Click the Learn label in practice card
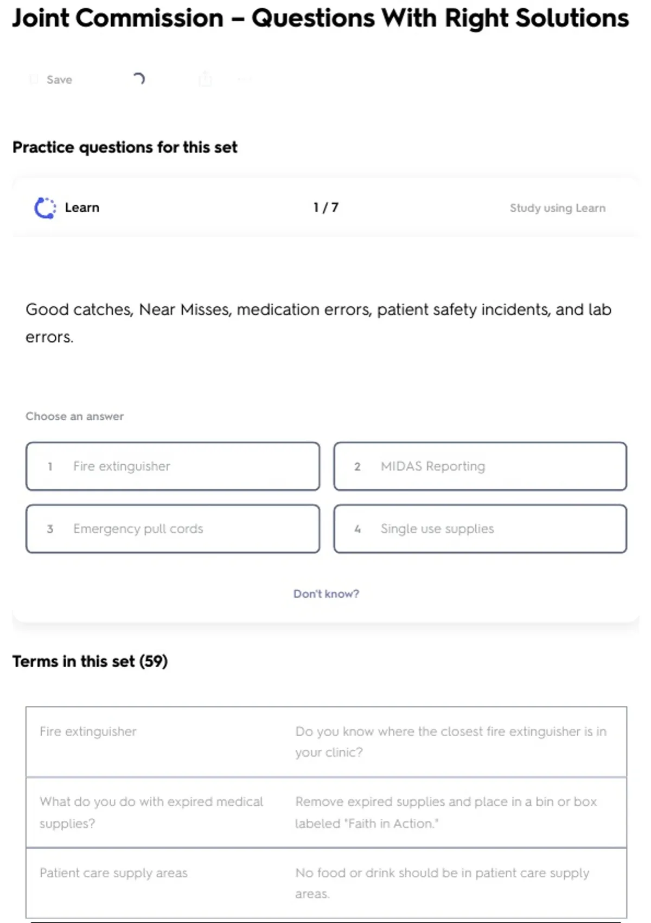 82,208
